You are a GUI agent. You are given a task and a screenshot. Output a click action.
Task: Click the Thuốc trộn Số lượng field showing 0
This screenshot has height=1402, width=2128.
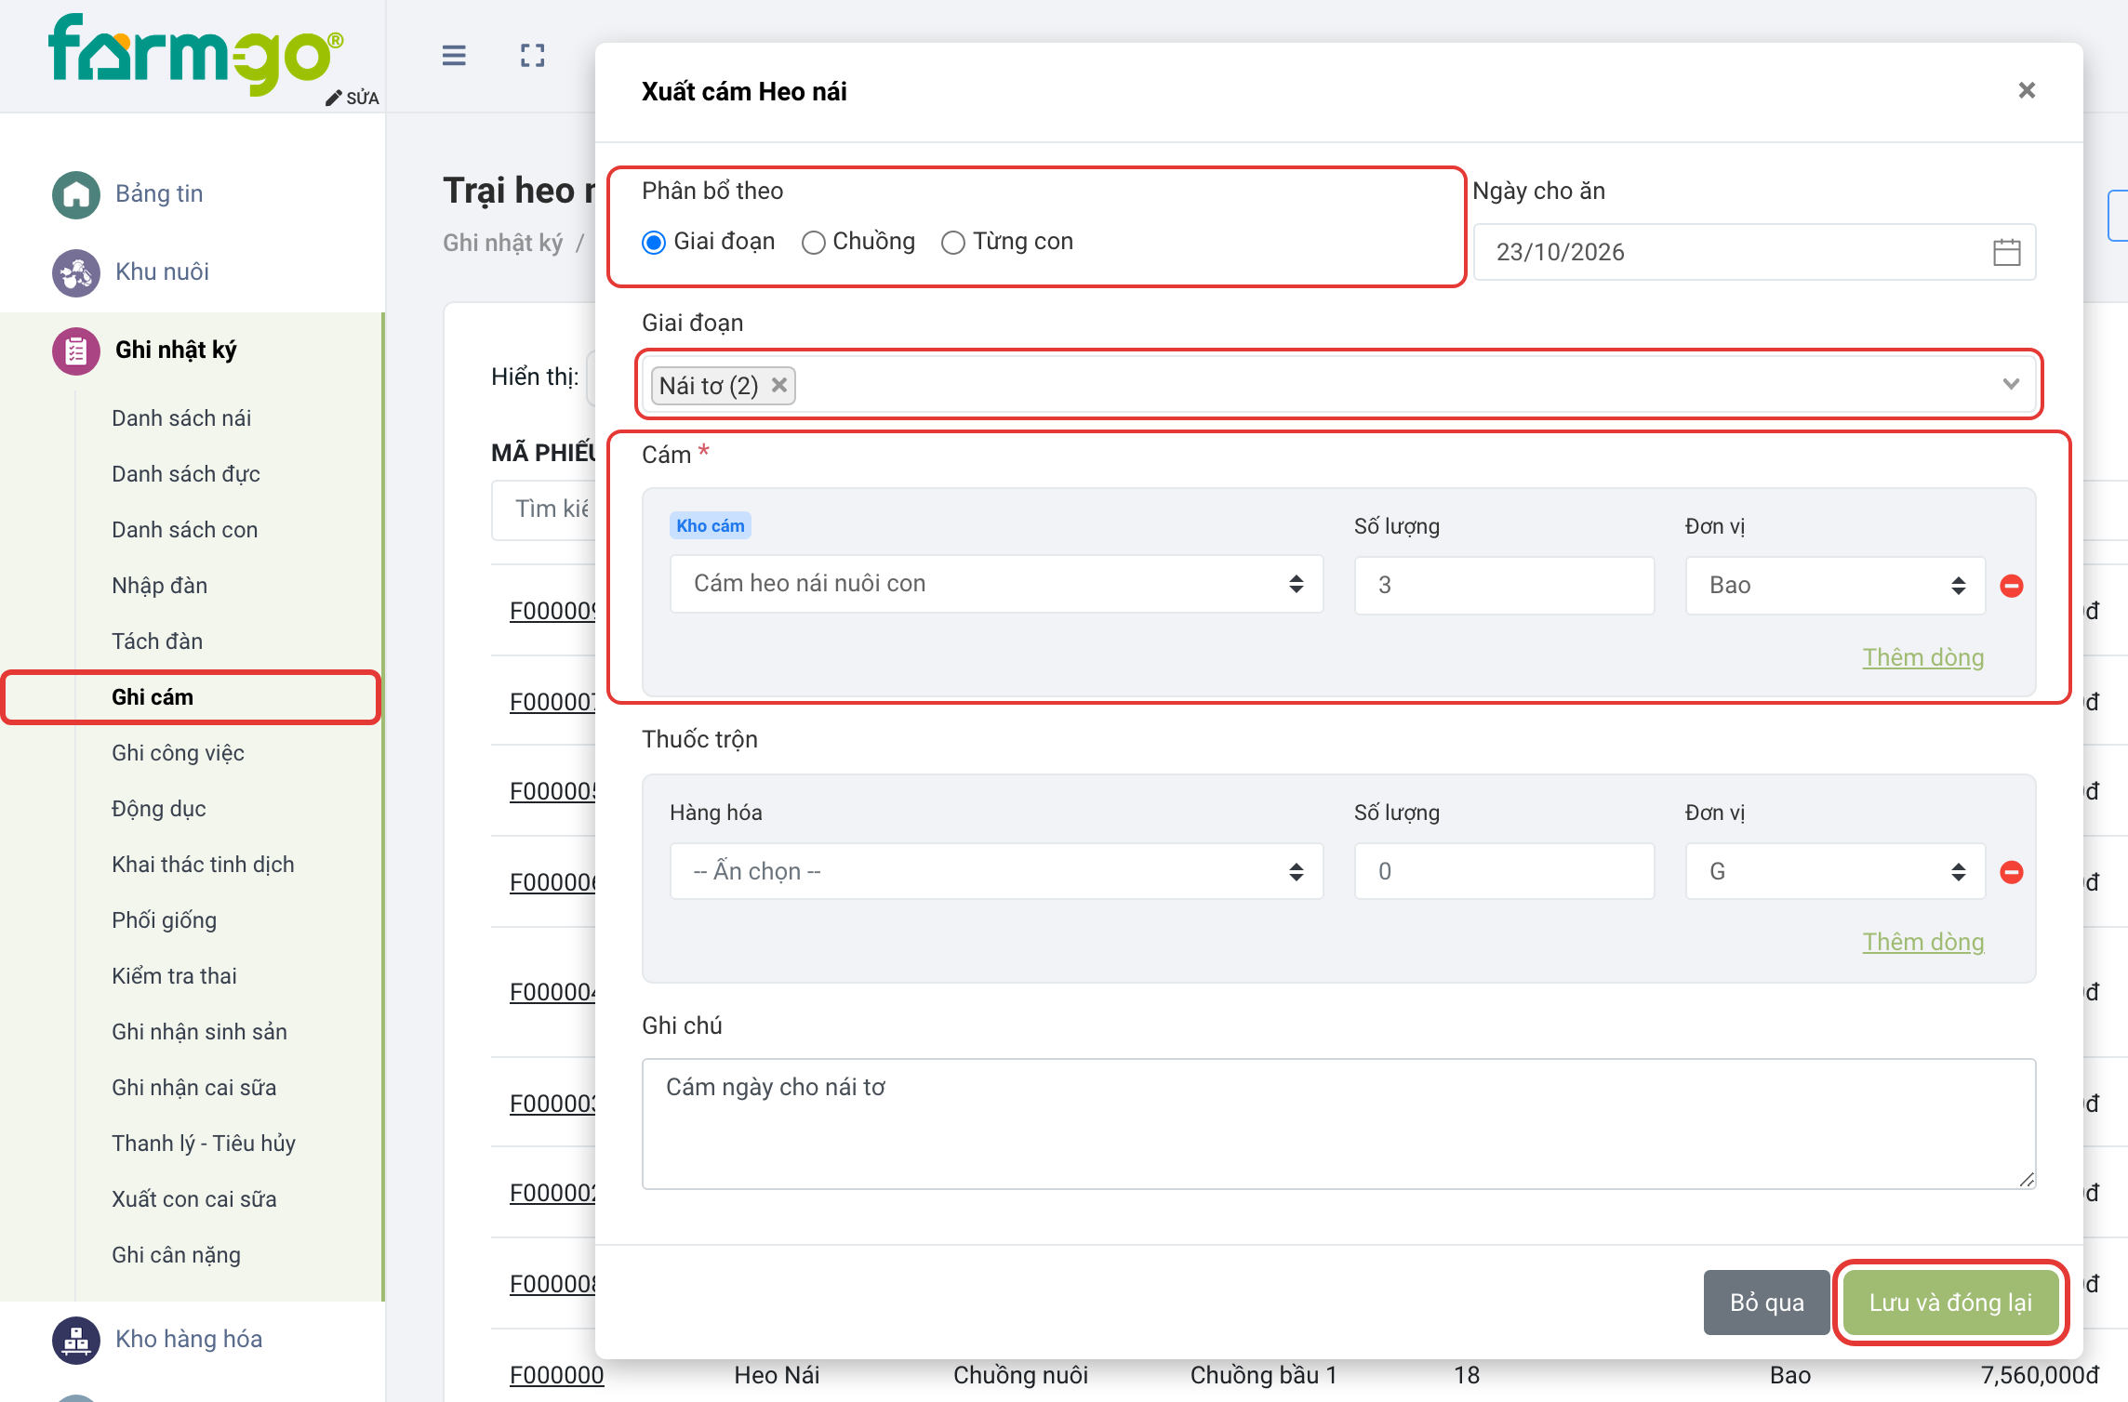1504,871
